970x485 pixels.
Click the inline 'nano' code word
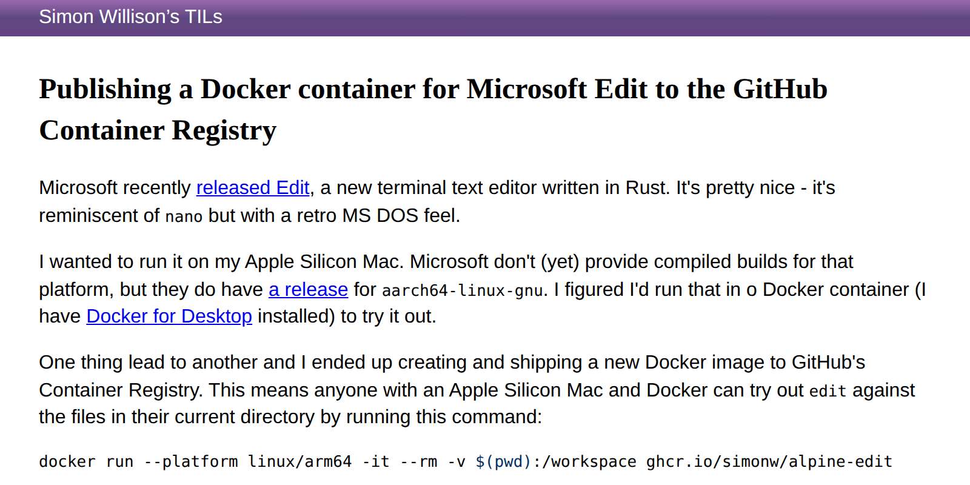[x=184, y=216]
